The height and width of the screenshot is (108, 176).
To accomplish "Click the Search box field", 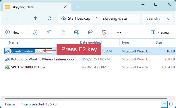I will [157, 18].
